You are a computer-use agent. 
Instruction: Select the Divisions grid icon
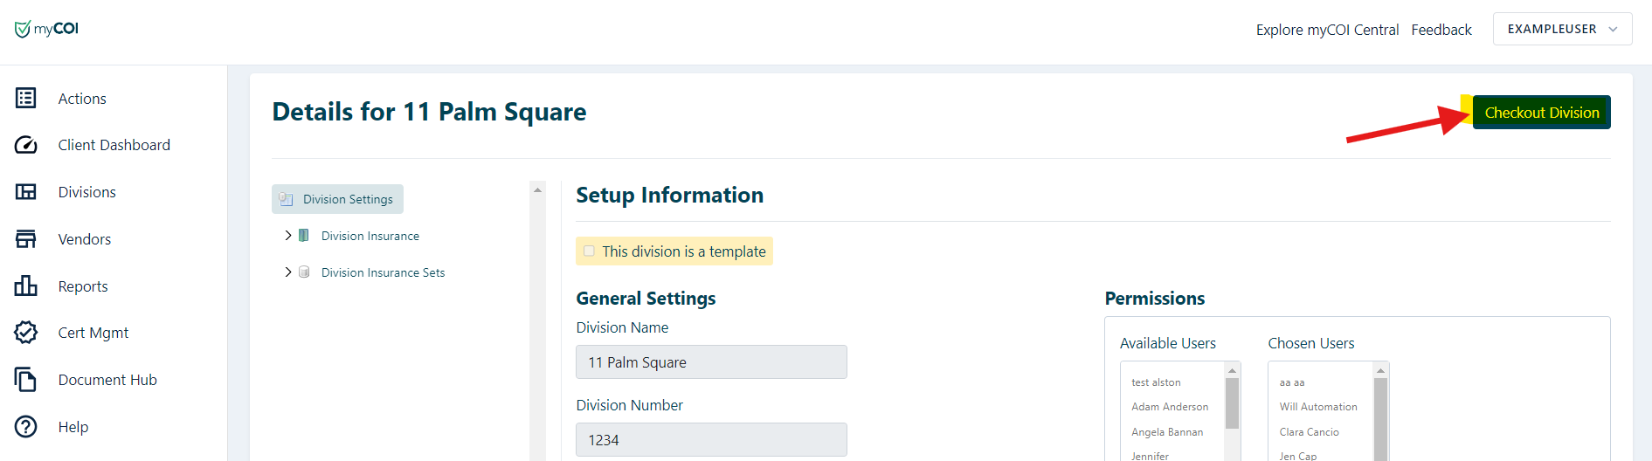[26, 192]
